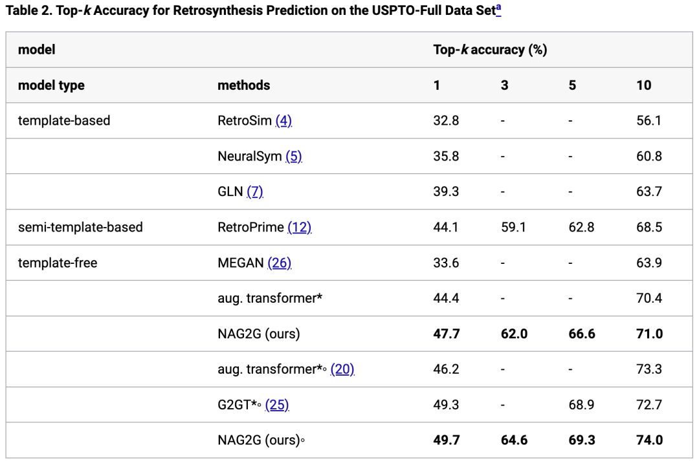Open RetroPrime reference (12) link
The image size is (699, 465).
tap(299, 227)
